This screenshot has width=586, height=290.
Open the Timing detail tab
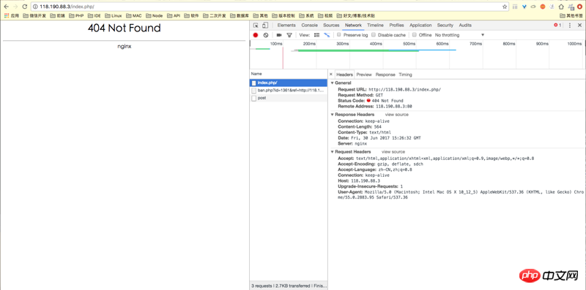[x=405, y=75]
